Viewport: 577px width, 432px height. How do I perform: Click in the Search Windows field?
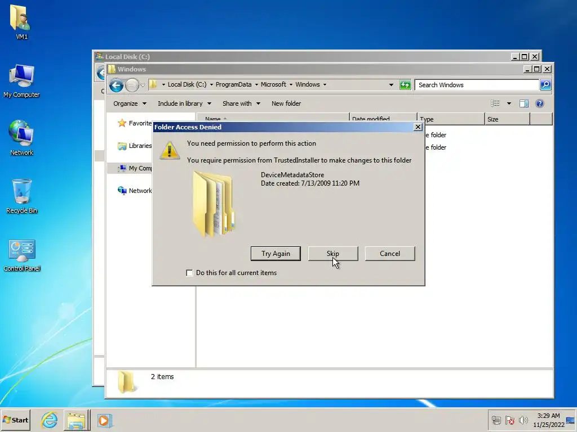(477, 85)
